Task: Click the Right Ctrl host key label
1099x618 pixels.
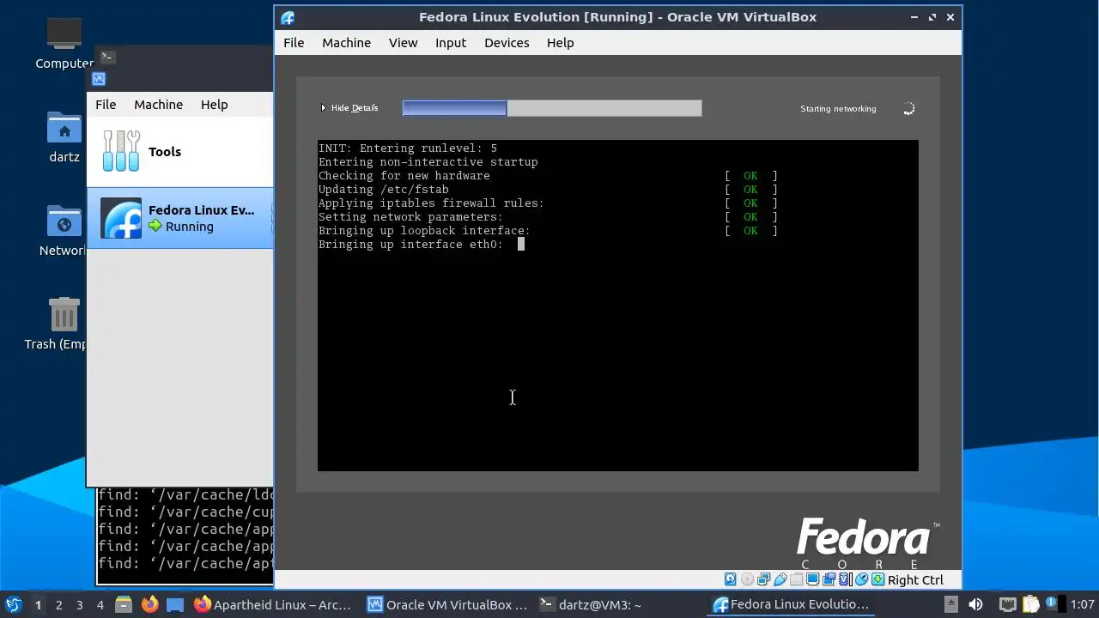Action: (915, 580)
